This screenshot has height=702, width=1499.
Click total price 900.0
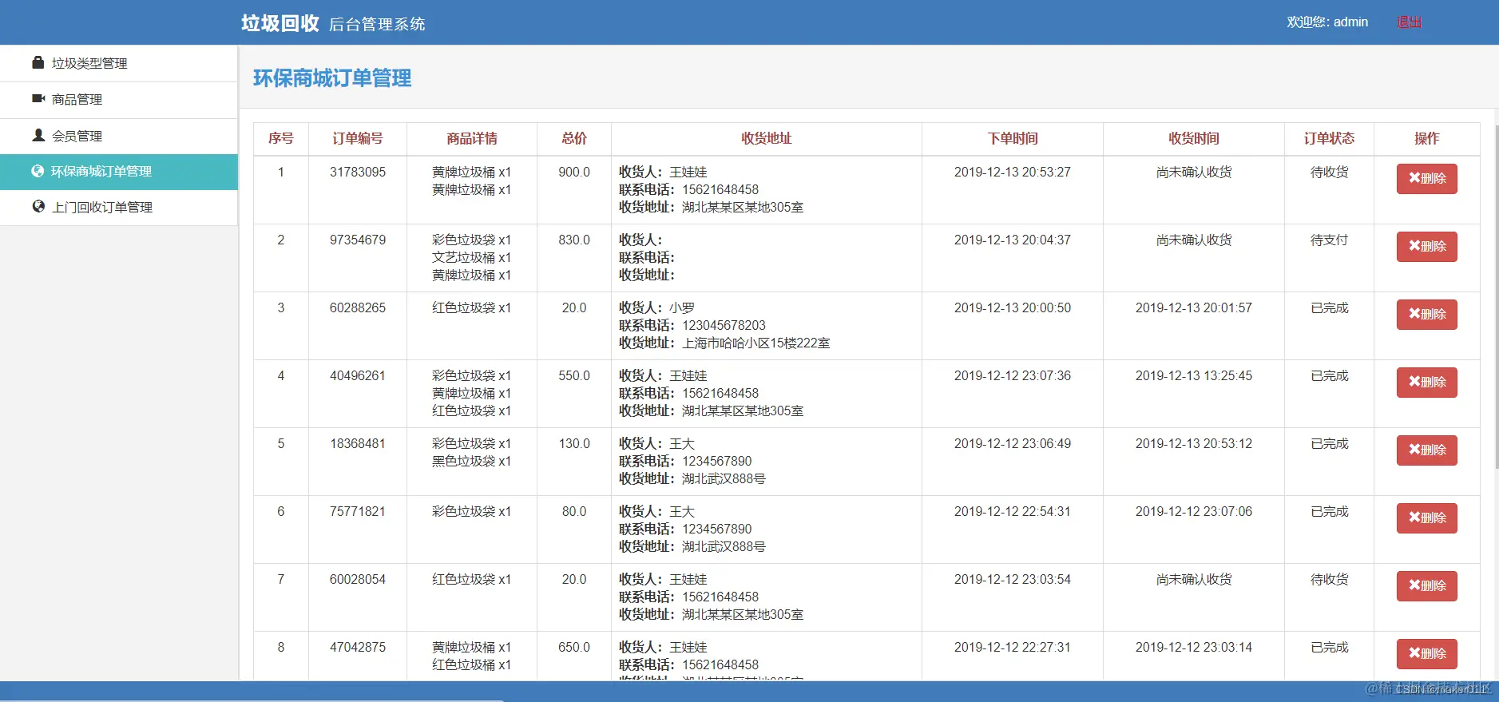pyautogui.click(x=574, y=173)
